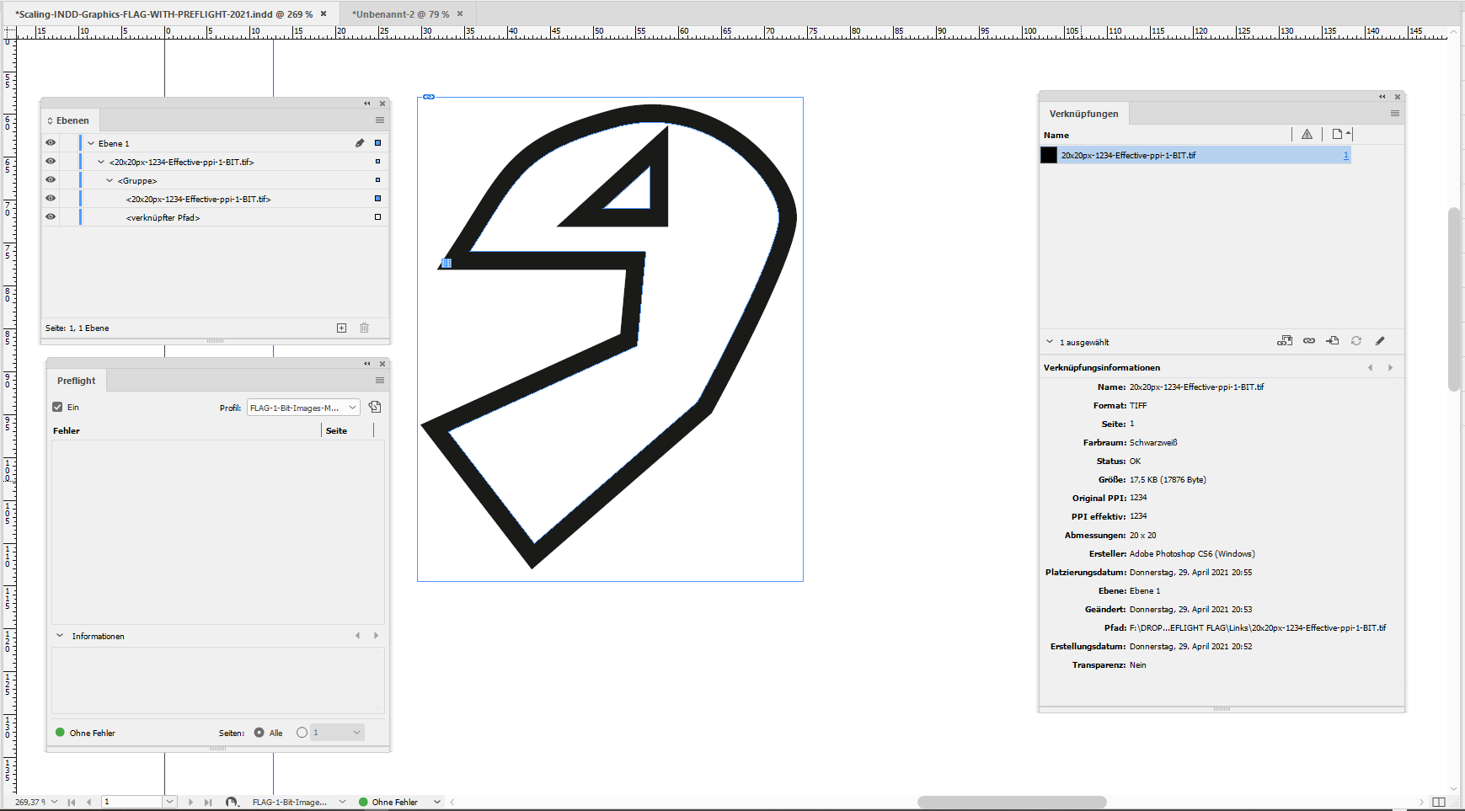Click the Relink icon in the Verknüpfungen panel

pos(1310,341)
